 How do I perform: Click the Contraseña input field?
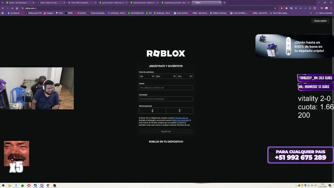coord(166,99)
